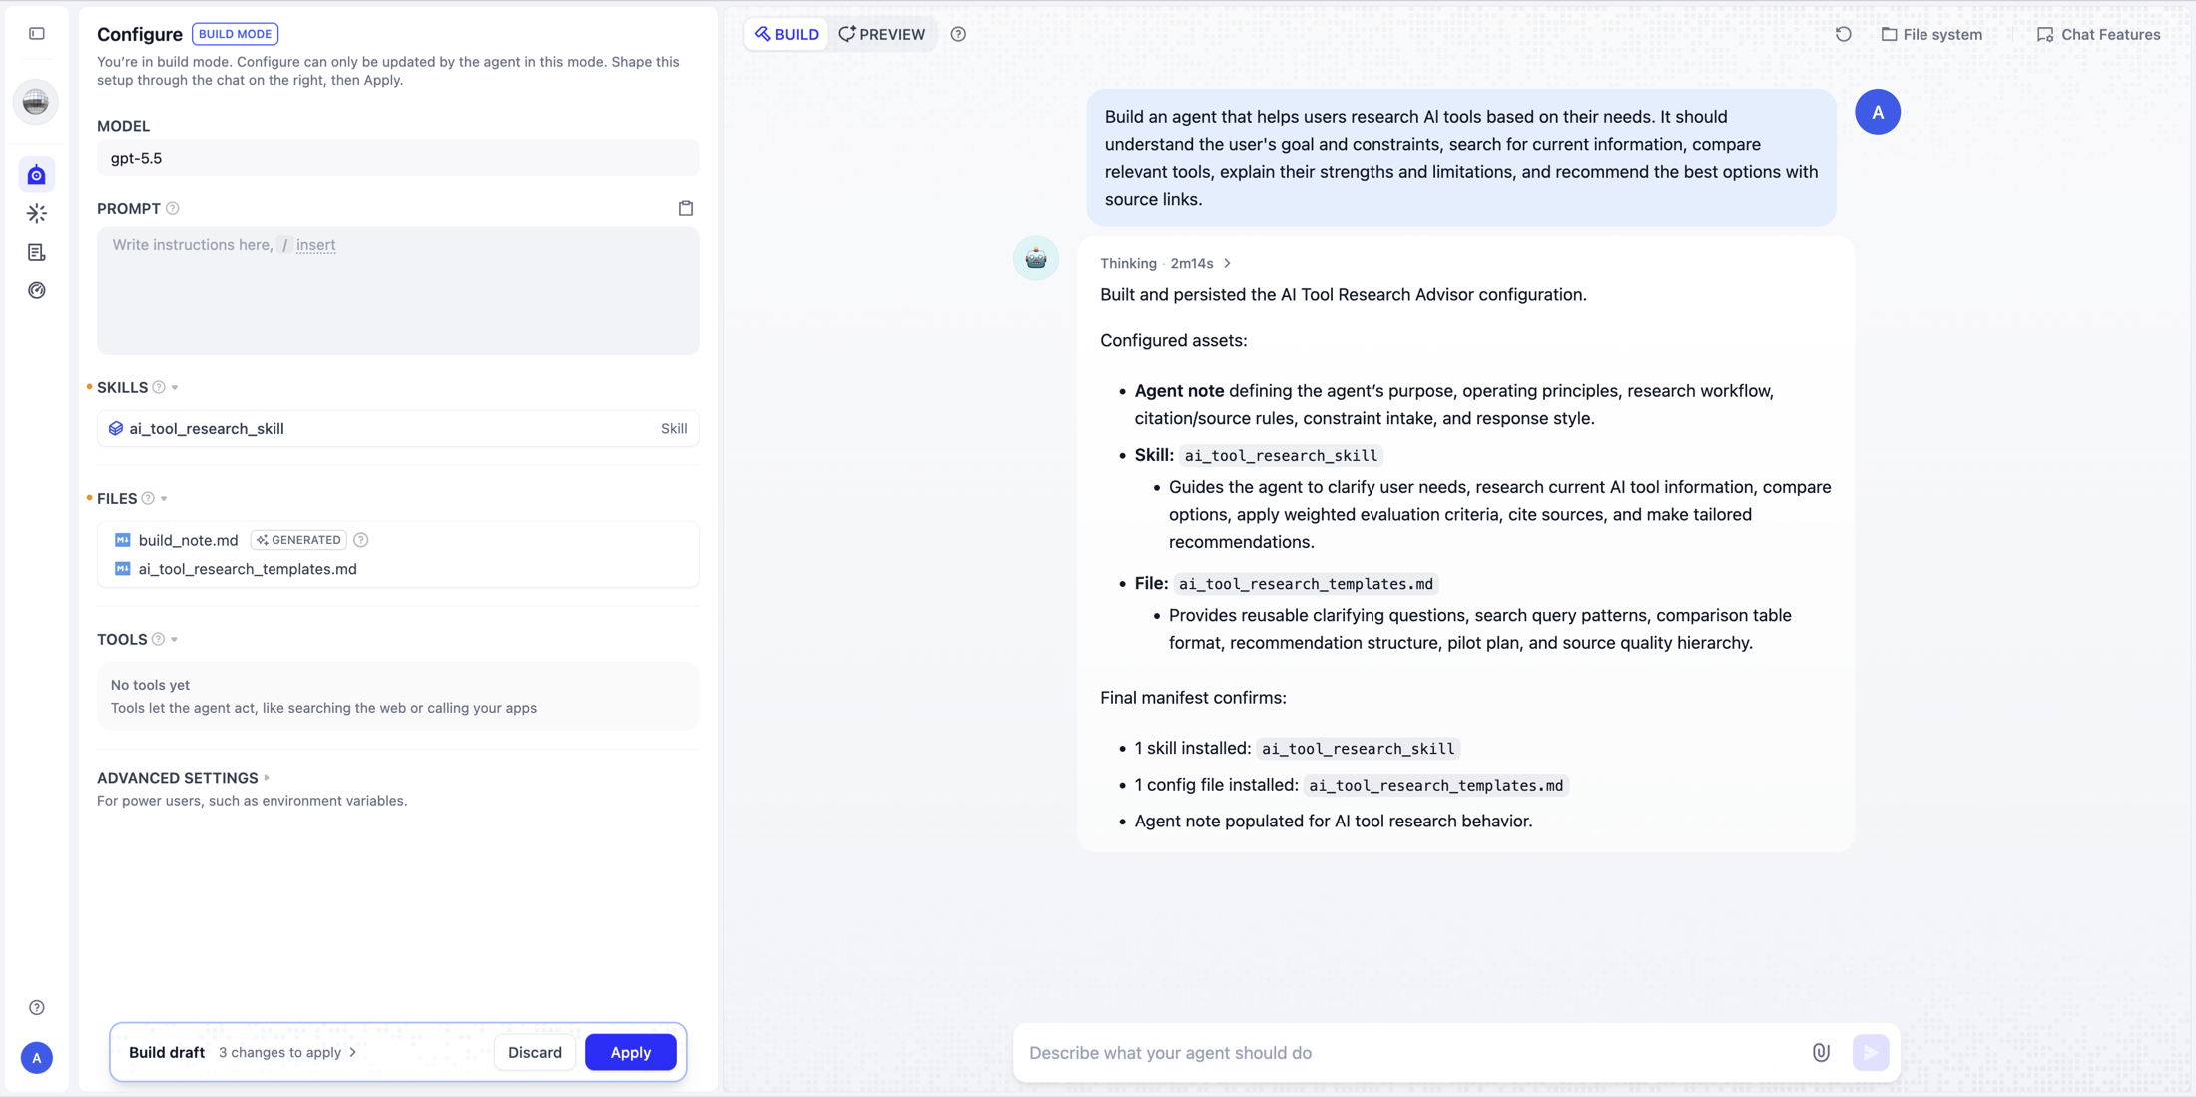The height and width of the screenshot is (1097, 2196).
Task: Expand Advanced Settings disclosure
Action: [267, 778]
